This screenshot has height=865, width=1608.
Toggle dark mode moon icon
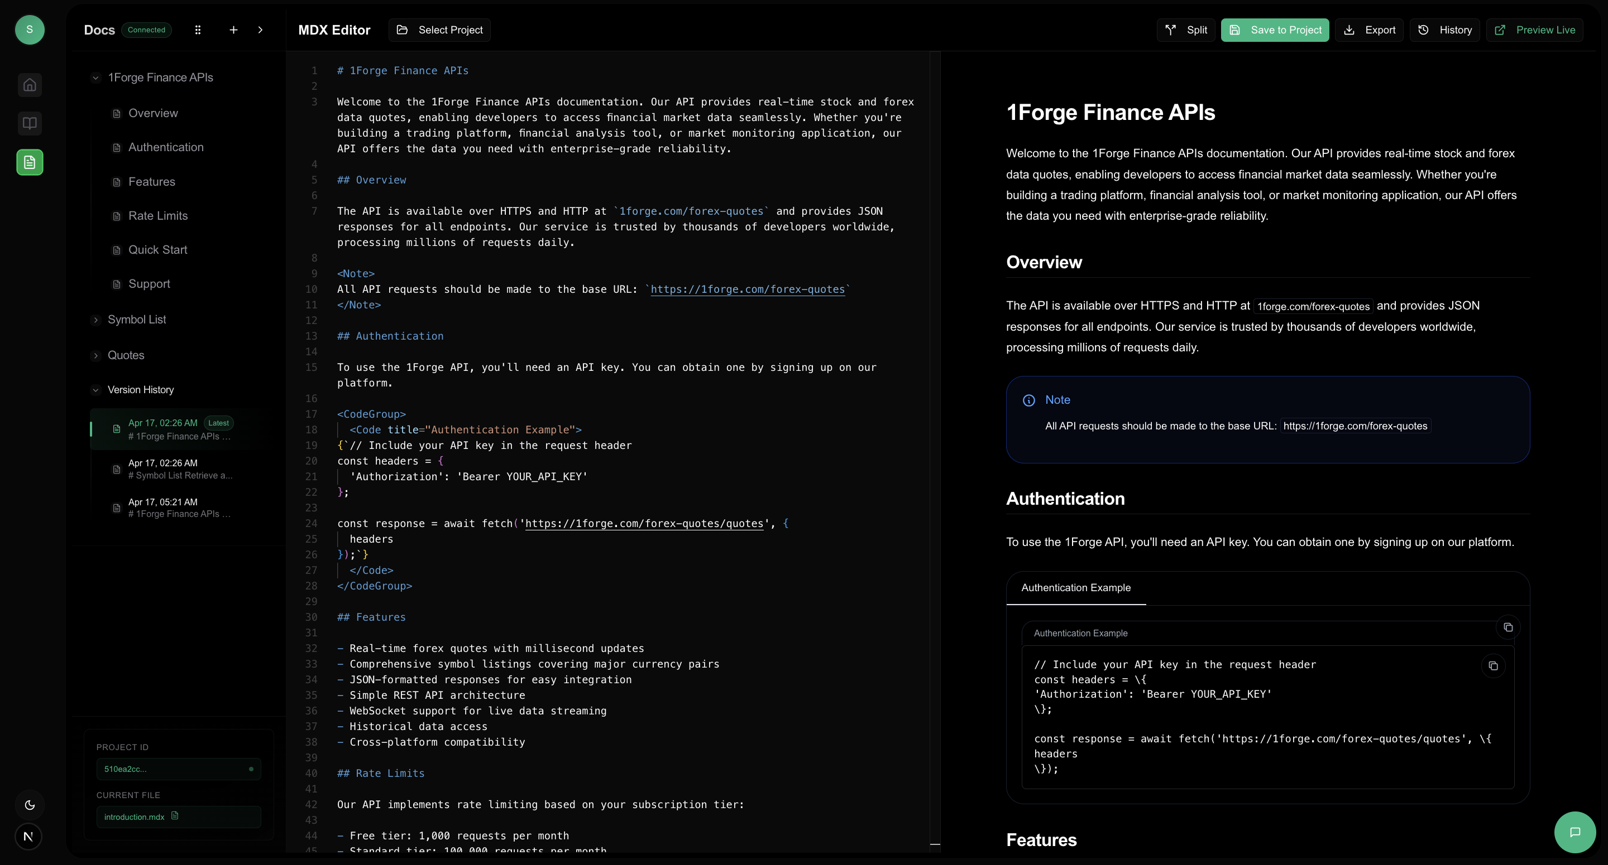[x=30, y=805]
